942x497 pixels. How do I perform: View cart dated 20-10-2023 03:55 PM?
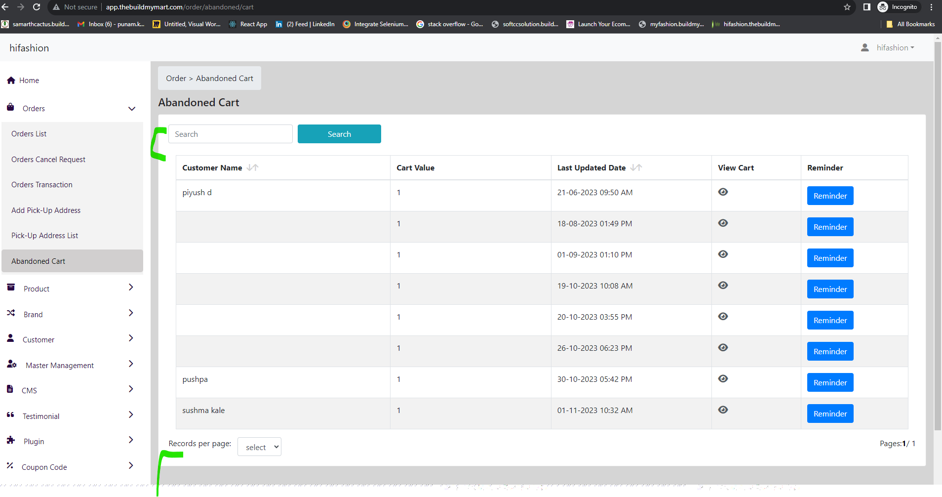pos(723,317)
